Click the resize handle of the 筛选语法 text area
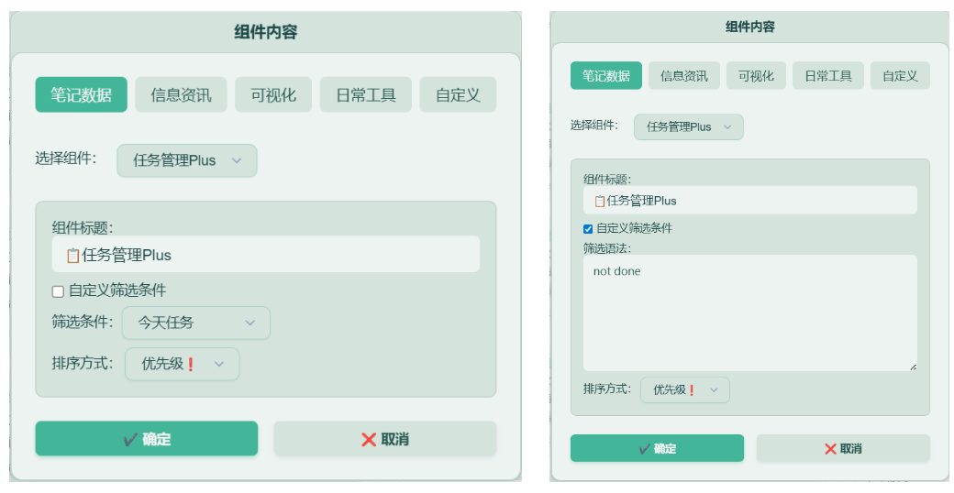This screenshot has height=493, width=954. click(x=912, y=367)
